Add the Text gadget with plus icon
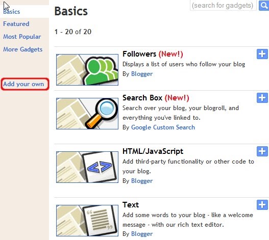The width and height of the screenshot is (269, 240). pyautogui.click(x=262, y=205)
